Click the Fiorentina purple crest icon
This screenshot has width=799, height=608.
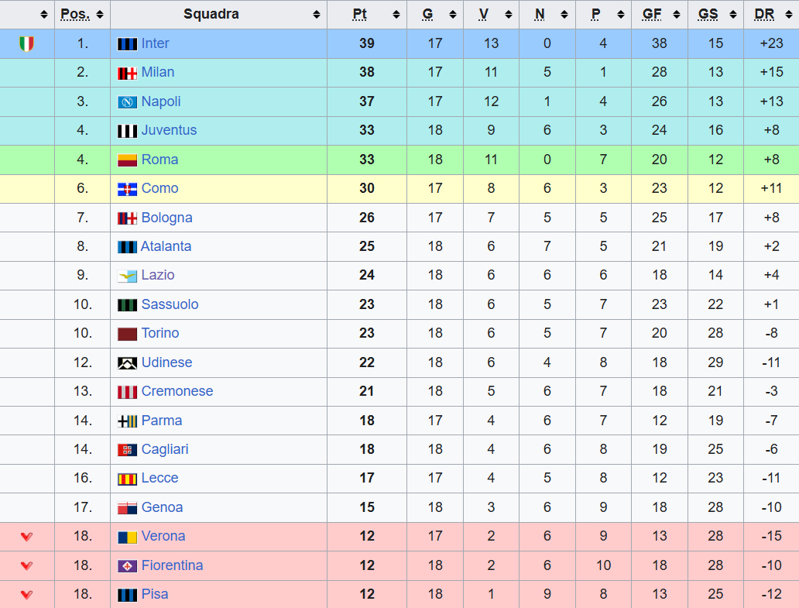127,566
